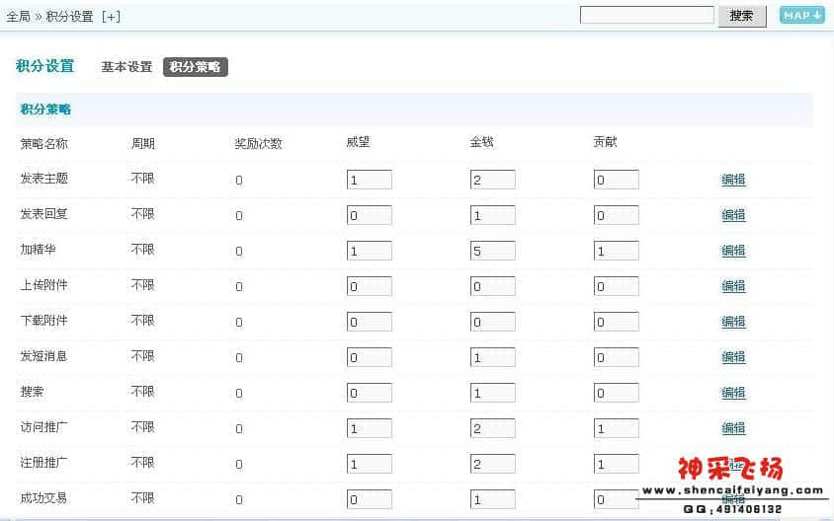
Task: Open the 基本设置 tab
Action: click(x=126, y=67)
